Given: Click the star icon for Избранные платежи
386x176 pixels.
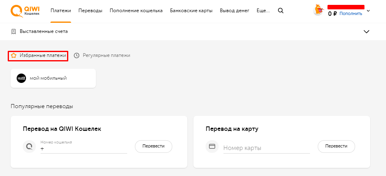Looking at the screenshot, I should (13, 56).
